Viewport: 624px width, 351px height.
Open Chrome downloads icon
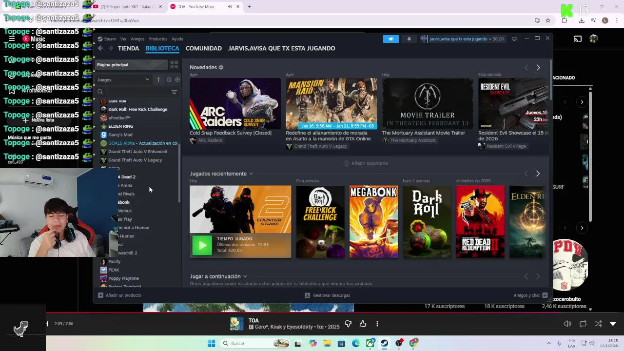(582, 20)
